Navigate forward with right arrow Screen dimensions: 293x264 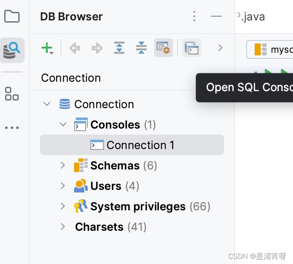tap(97, 48)
